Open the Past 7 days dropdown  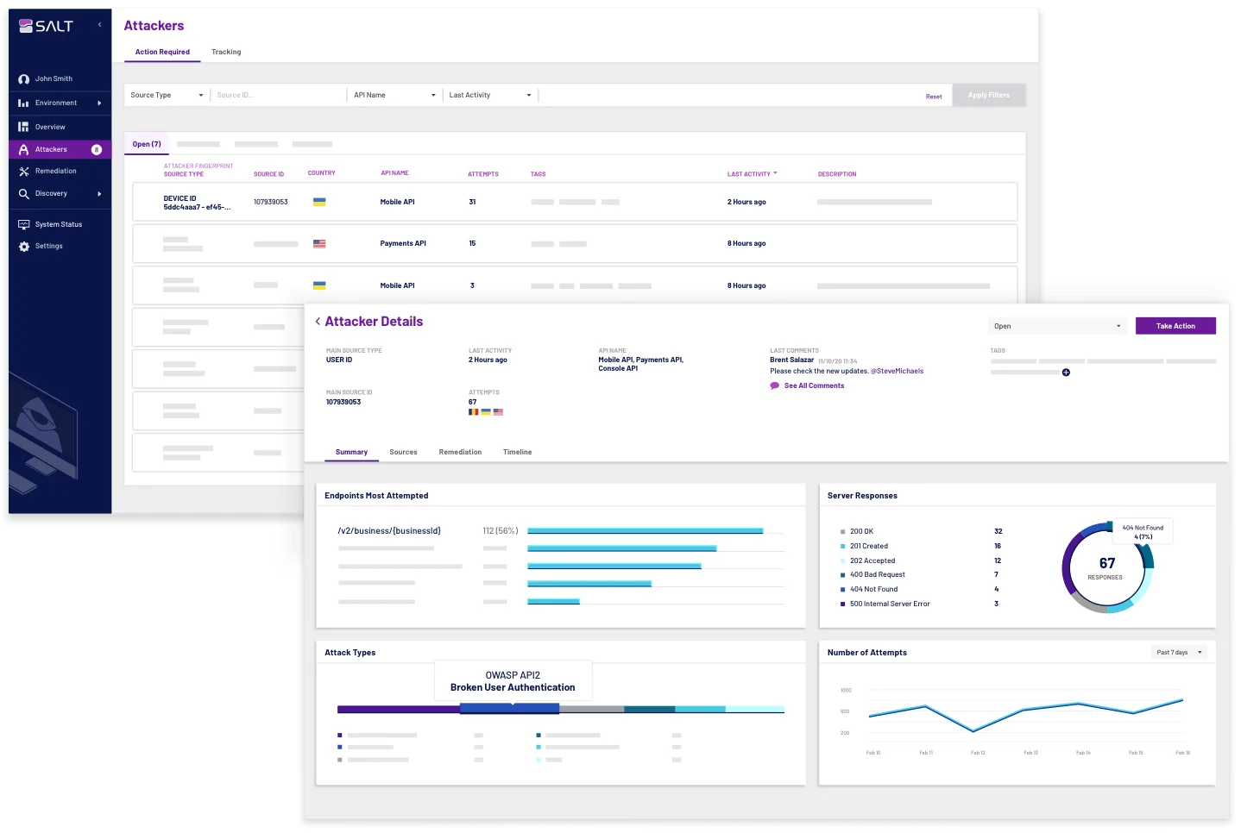pyautogui.click(x=1179, y=652)
